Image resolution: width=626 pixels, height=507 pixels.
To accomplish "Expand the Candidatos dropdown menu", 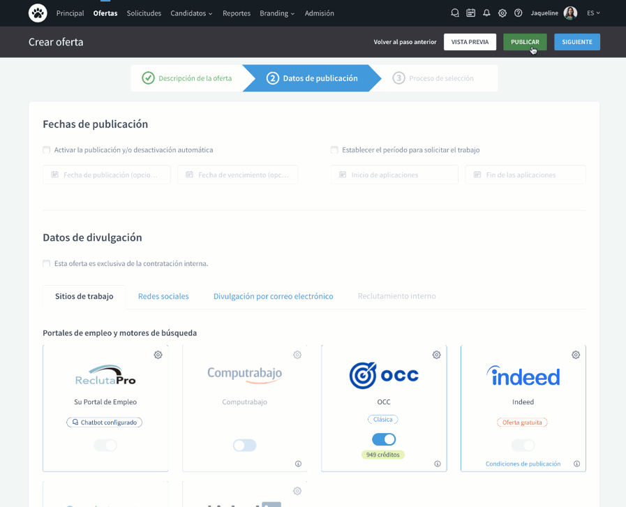I will 191,13.
